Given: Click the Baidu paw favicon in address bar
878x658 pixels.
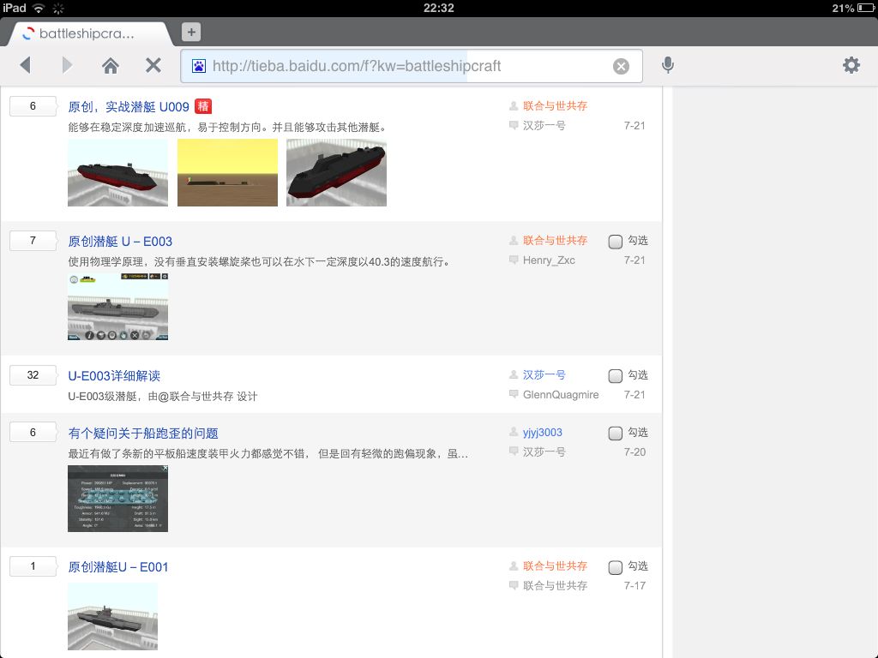Looking at the screenshot, I should (x=199, y=66).
